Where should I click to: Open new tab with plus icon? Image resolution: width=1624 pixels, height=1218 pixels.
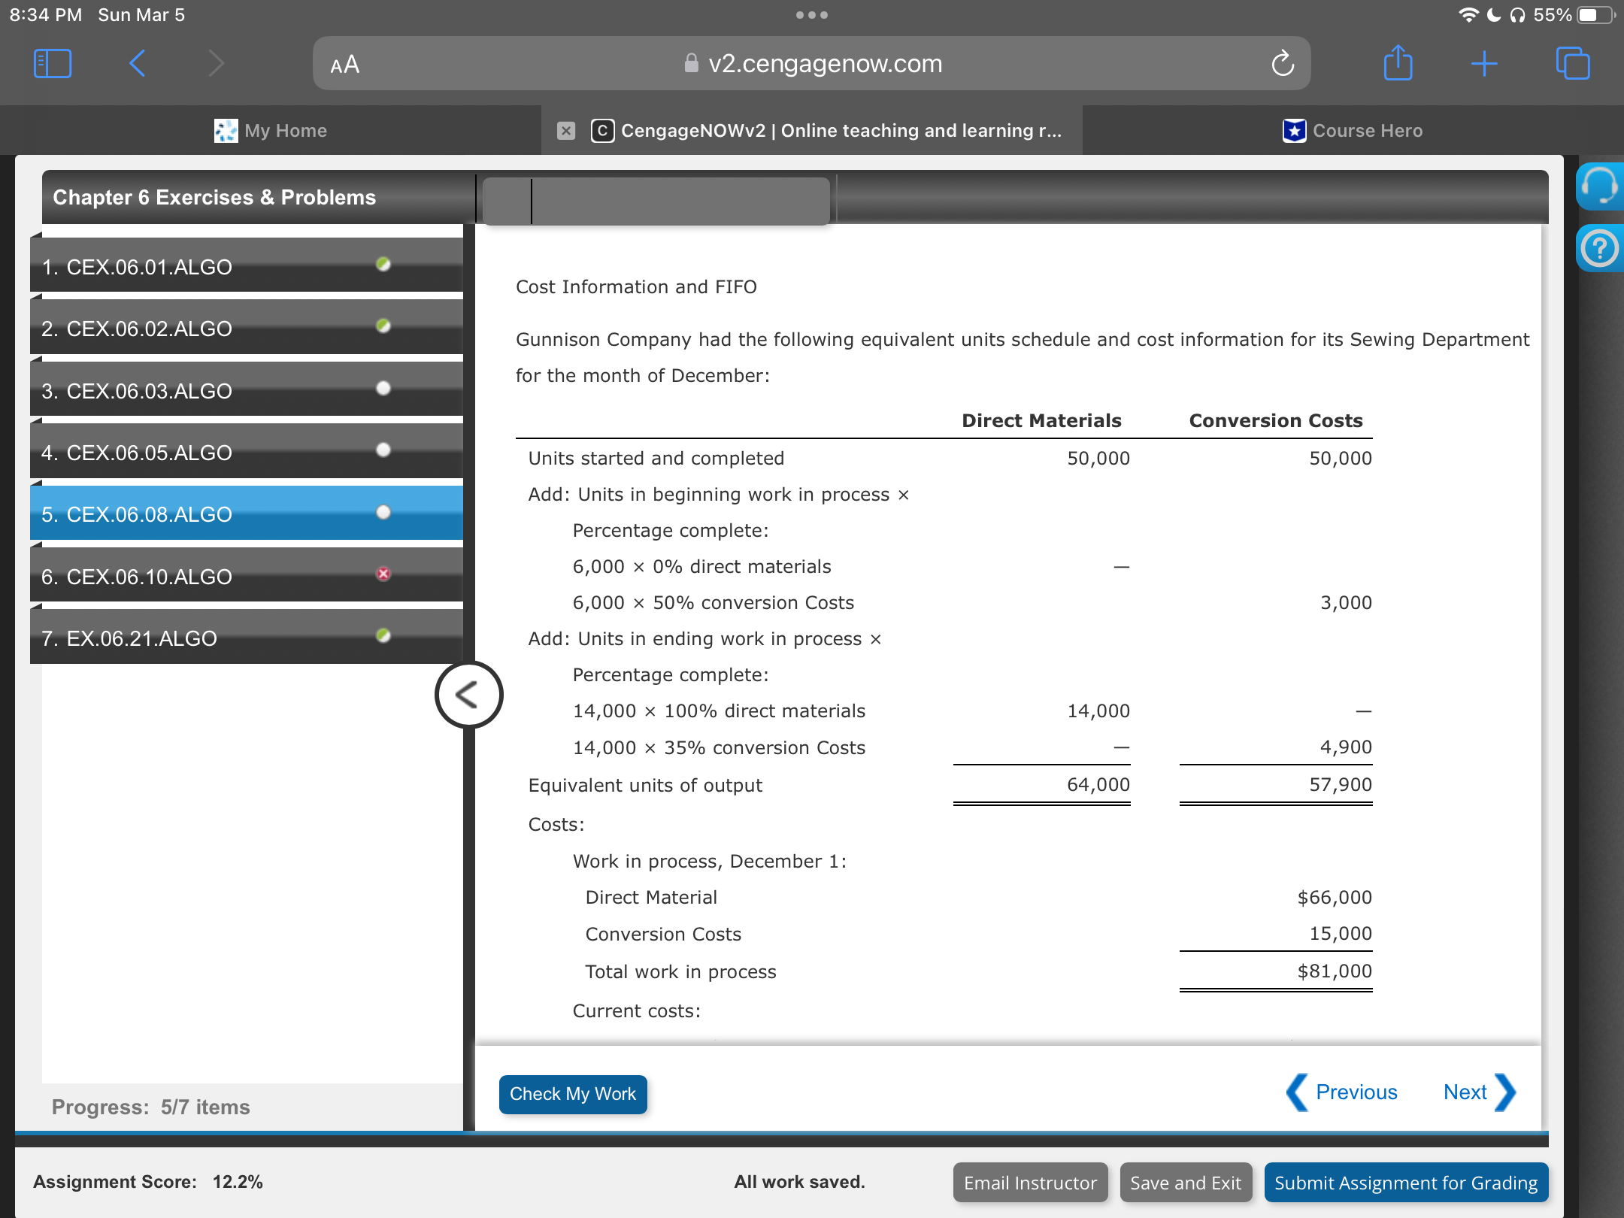1484,64
